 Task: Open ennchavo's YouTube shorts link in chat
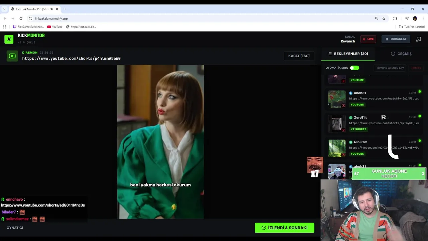[x=43, y=205]
